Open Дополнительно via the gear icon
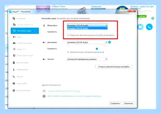The height and width of the screenshot is (114, 161). (x=14, y=90)
